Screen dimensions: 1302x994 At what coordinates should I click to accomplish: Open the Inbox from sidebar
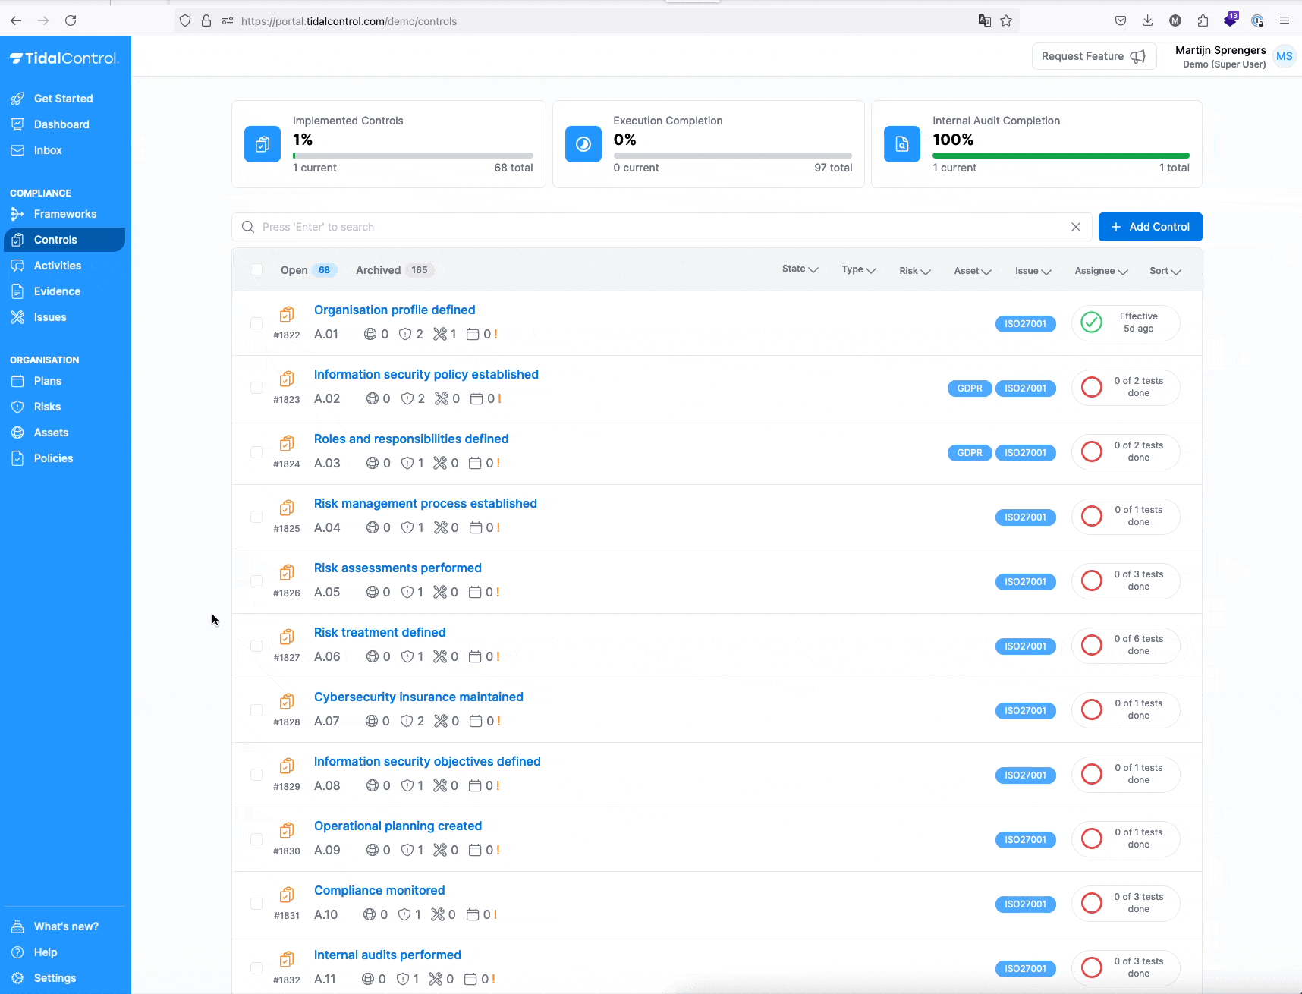tap(47, 150)
